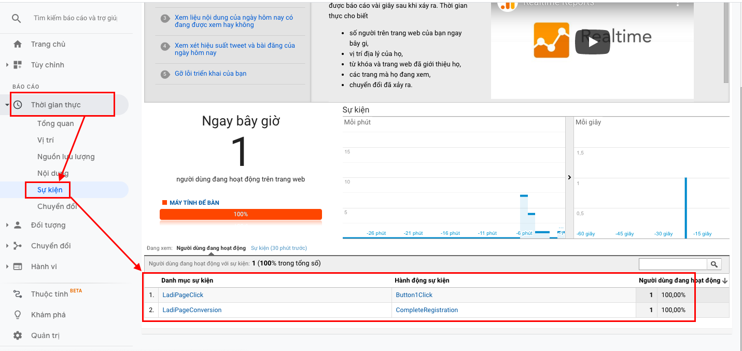The image size is (742, 351).
Task: Open Quản trị gear icon
Action: [18, 335]
